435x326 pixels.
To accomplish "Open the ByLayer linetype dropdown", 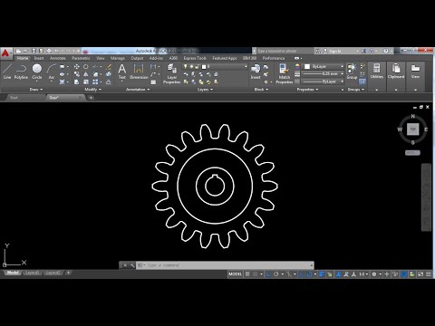I will click(324, 81).
